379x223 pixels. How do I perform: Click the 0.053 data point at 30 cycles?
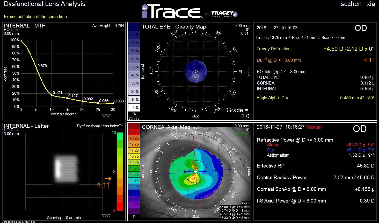(x=113, y=103)
